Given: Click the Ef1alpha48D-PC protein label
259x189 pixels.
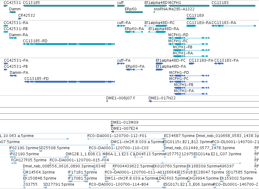Looking at the screenshot, I should 171,60.
